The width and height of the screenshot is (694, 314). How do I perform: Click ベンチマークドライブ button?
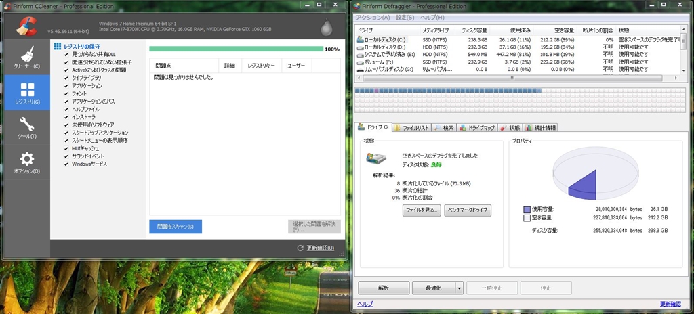point(468,210)
